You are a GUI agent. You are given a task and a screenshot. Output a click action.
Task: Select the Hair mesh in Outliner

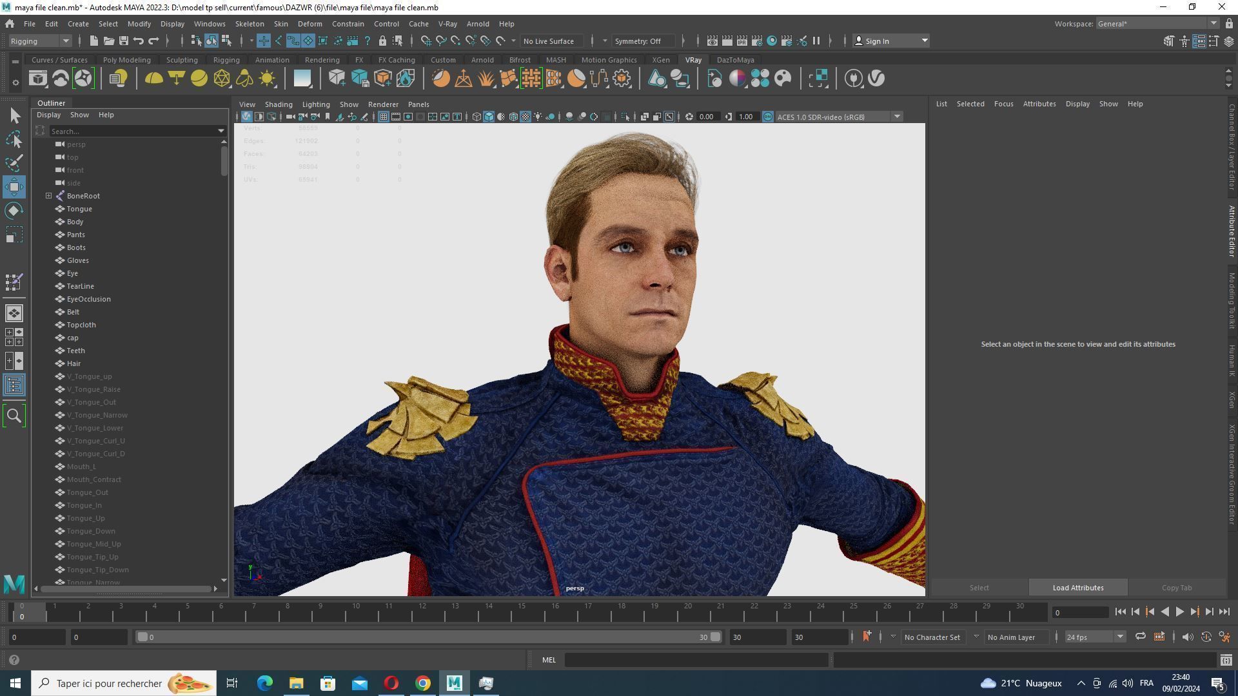point(74,363)
